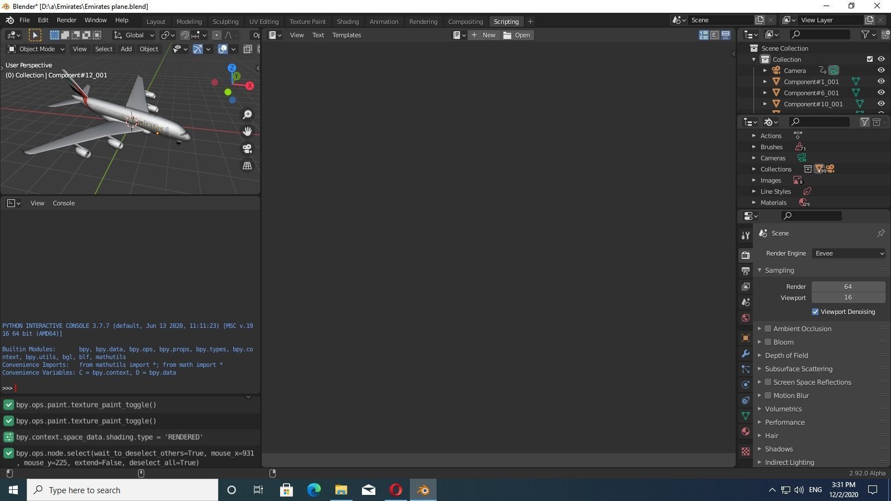This screenshot has height=501, width=891.
Task: Add a new workspace with plus button
Action: 530,22
